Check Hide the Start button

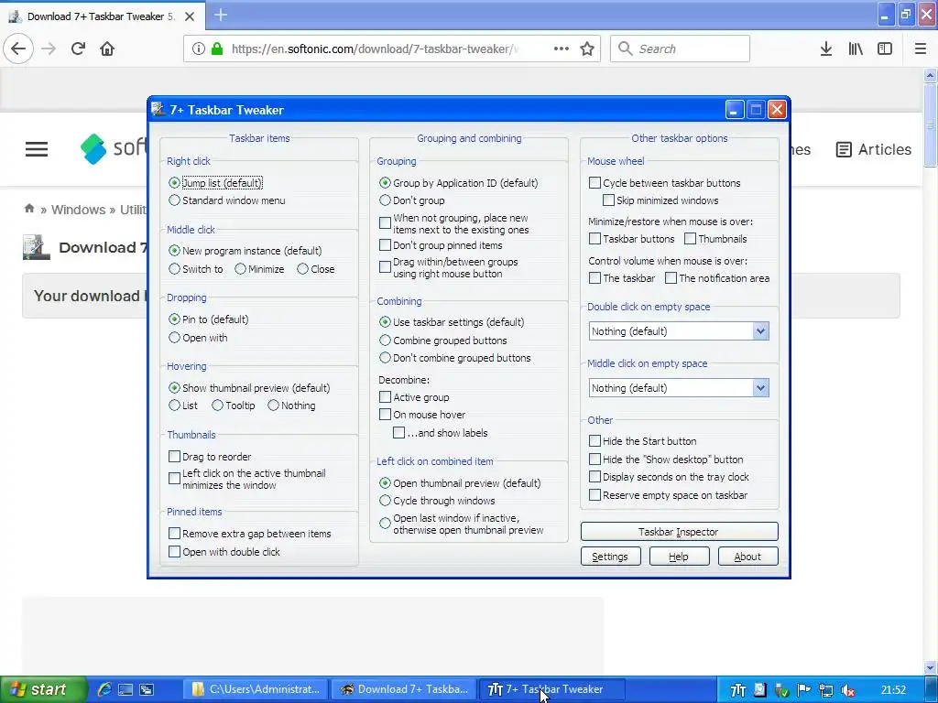click(x=594, y=441)
